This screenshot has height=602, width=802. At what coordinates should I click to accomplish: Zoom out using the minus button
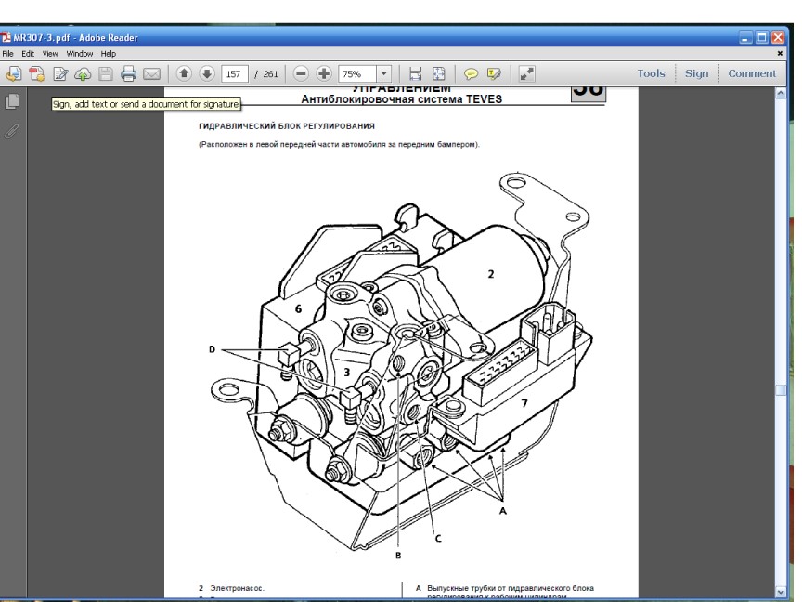tap(301, 73)
